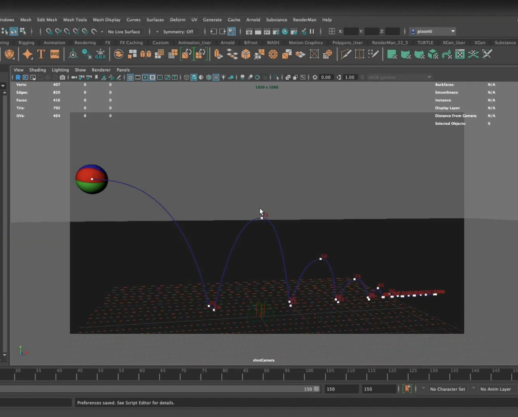Click the UV checker texture shelf icon
518x417 pixels.
[459, 54]
